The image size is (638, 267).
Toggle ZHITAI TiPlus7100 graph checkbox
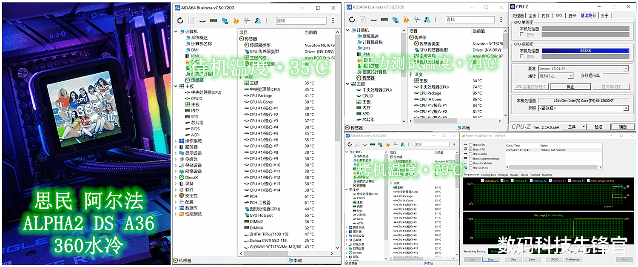point(588,181)
